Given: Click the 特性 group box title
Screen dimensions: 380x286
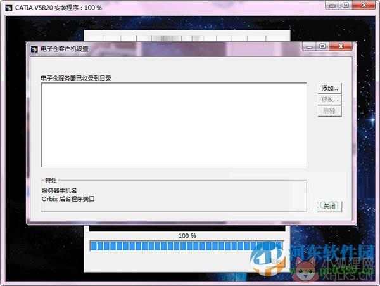Looking at the screenshot, I should [51, 180].
